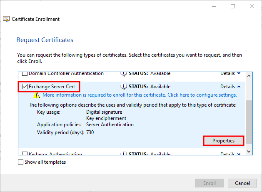The height and width of the screenshot is (192, 262).
Task: Check the Kerberos Authentication checkbox
Action: [25, 153]
